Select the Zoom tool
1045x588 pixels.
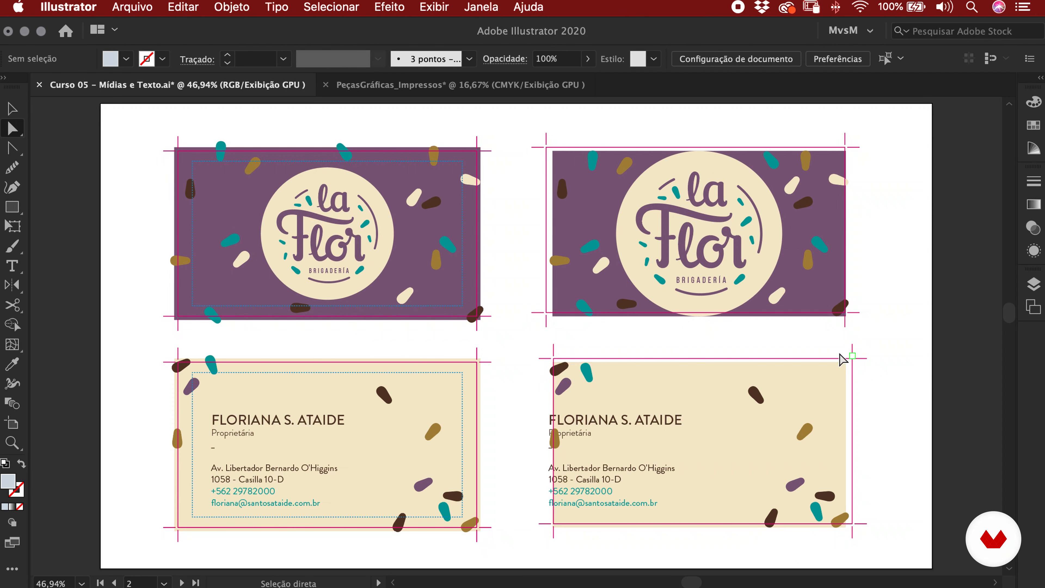[12, 443]
